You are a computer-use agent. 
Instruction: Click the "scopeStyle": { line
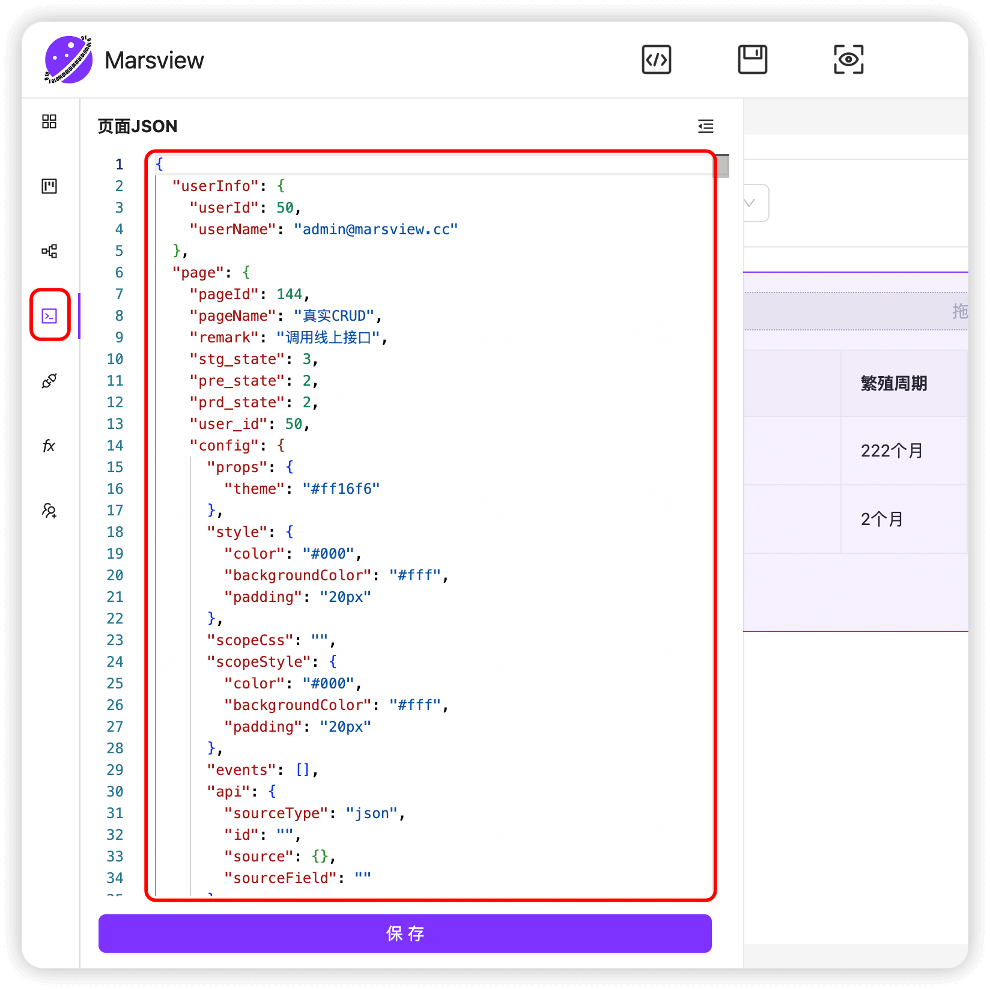tap(272, 662)
